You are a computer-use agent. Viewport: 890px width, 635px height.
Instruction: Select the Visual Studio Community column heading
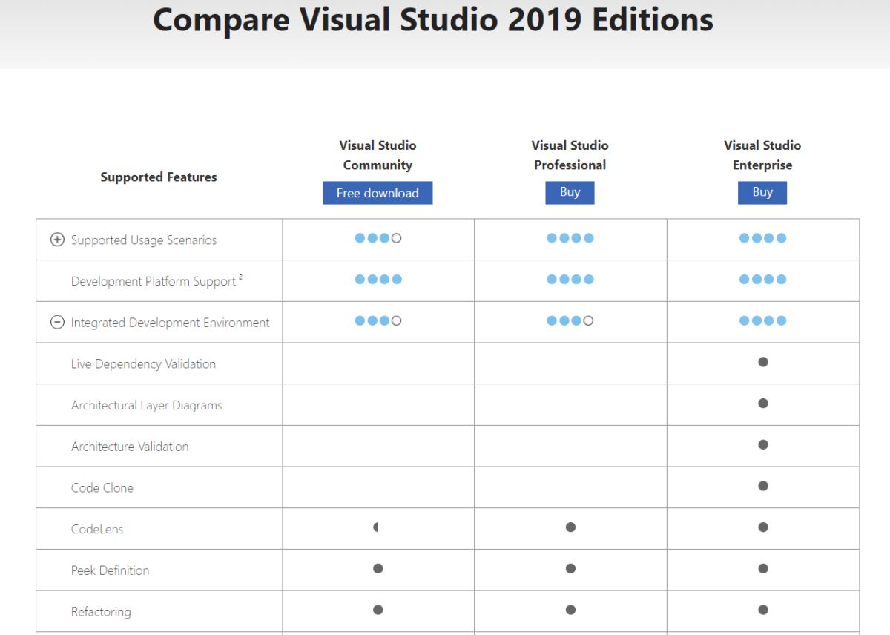pos(378,155)
